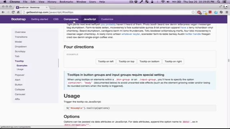
Task: Select the JavaScript nav tab
Action: click(90, 19)
